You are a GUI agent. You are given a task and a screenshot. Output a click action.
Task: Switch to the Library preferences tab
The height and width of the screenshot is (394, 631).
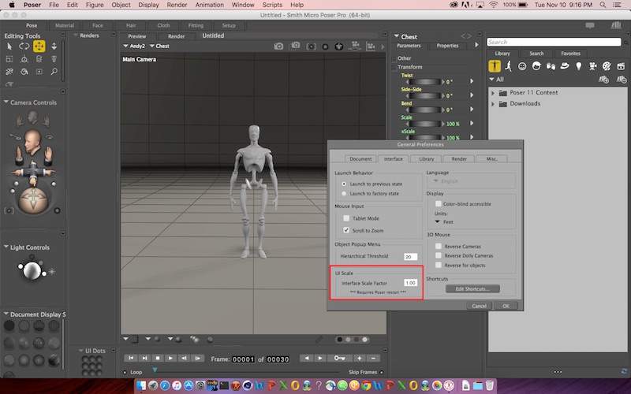pyautogui.click(x=426, y=159)
